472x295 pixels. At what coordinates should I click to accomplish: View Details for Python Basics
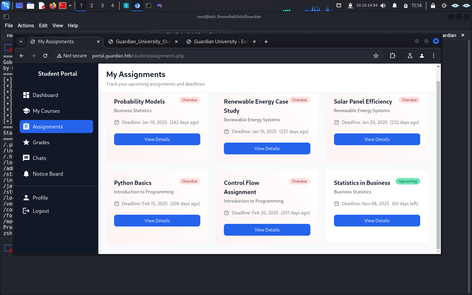[x=157, y=221]
